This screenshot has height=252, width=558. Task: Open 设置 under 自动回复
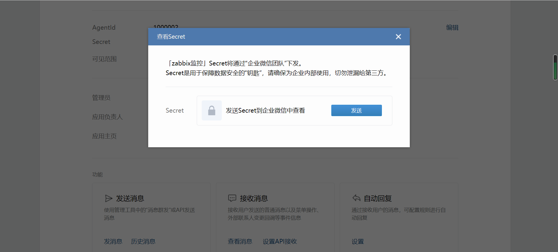pos(357,242)
